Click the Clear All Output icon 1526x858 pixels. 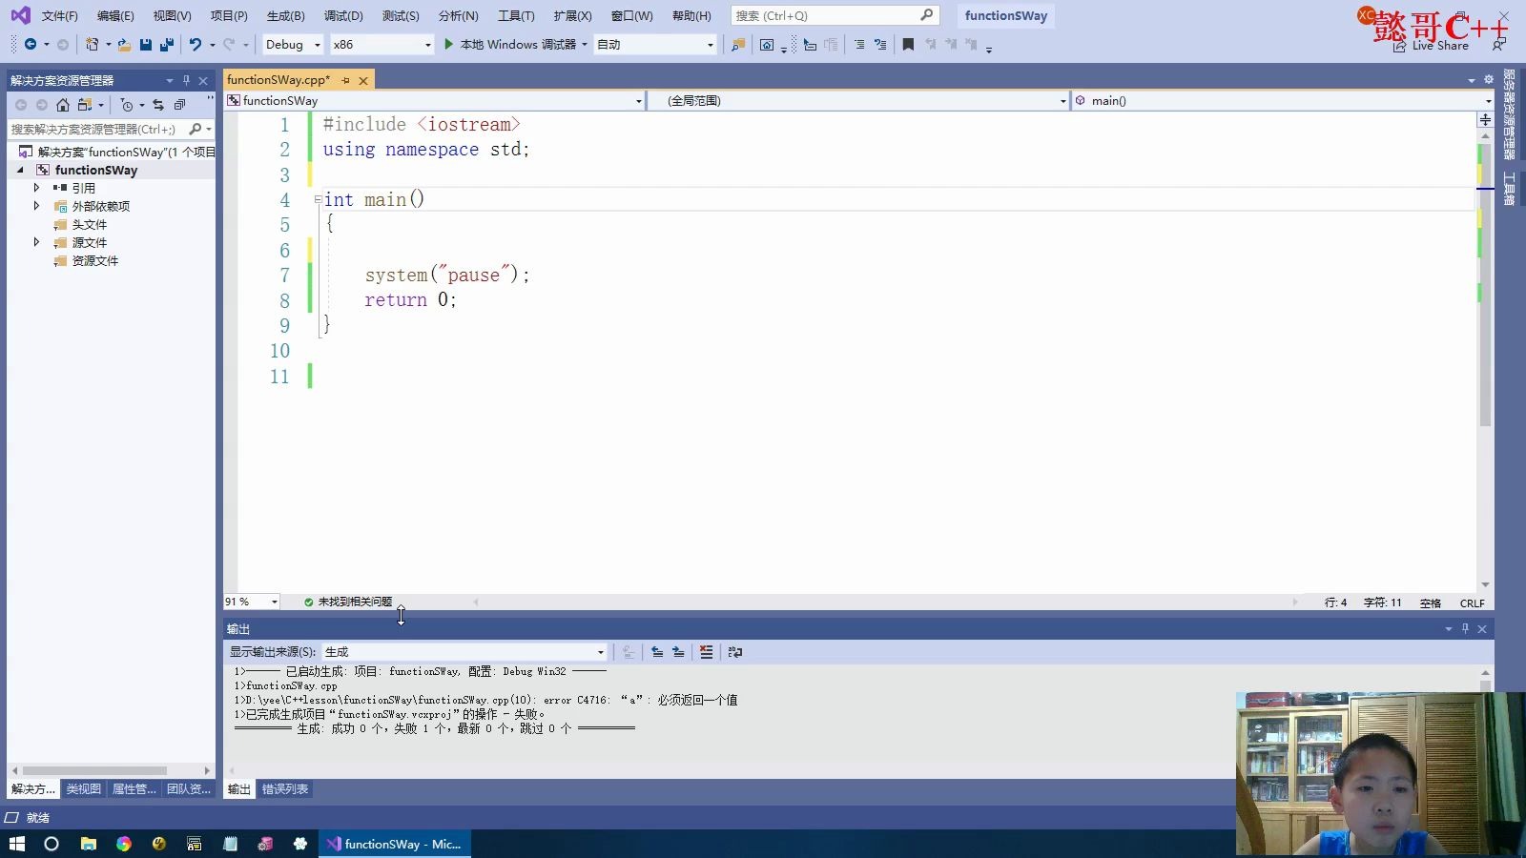[706, 652]
